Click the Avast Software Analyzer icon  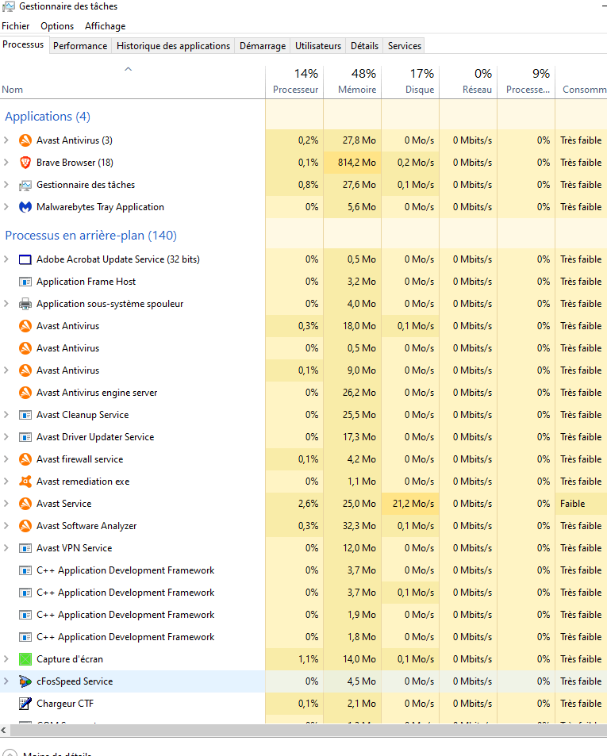coord(25,525)
